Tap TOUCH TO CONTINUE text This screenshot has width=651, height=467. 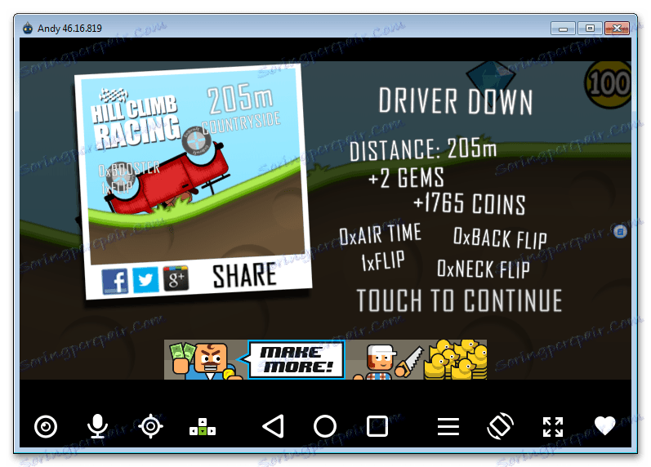460,300
